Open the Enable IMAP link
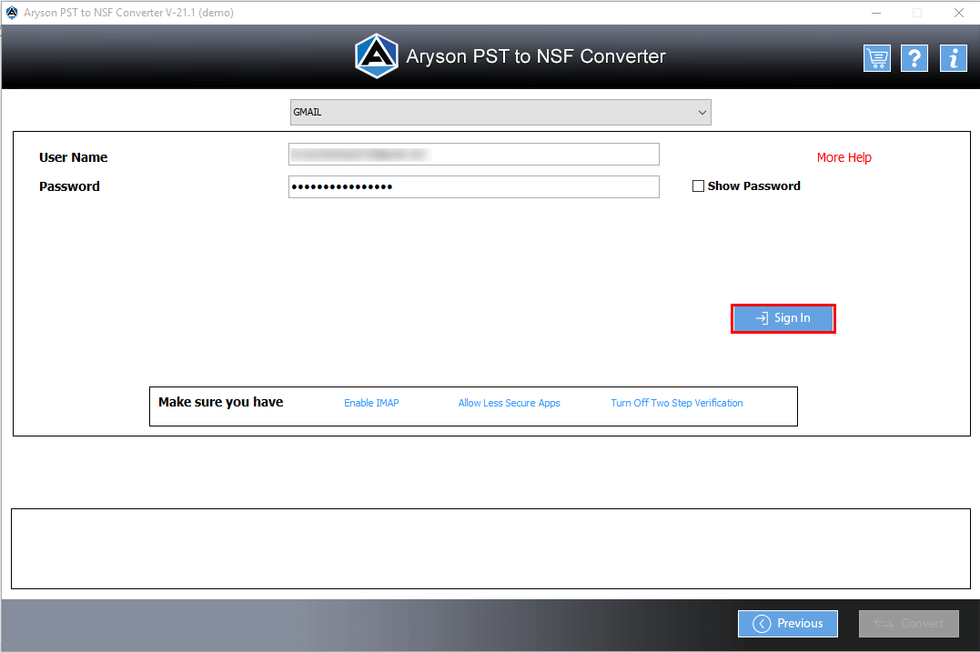Image resolution: width=980 pixels, height=652 pixels. point(371,403)
